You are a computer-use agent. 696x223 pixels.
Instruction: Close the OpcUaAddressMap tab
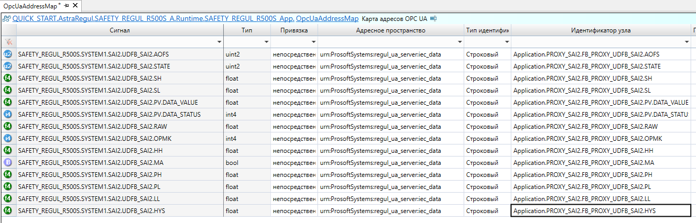[75, 5]
